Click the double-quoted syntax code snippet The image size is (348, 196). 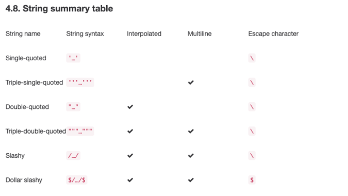point(73,107)
